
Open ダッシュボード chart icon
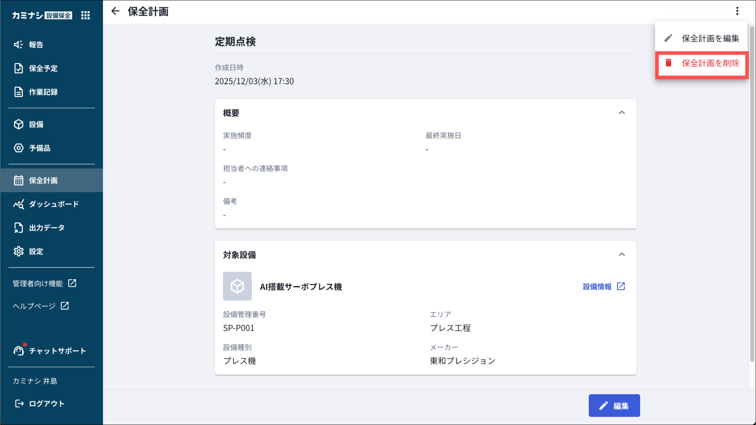(18, 204)
